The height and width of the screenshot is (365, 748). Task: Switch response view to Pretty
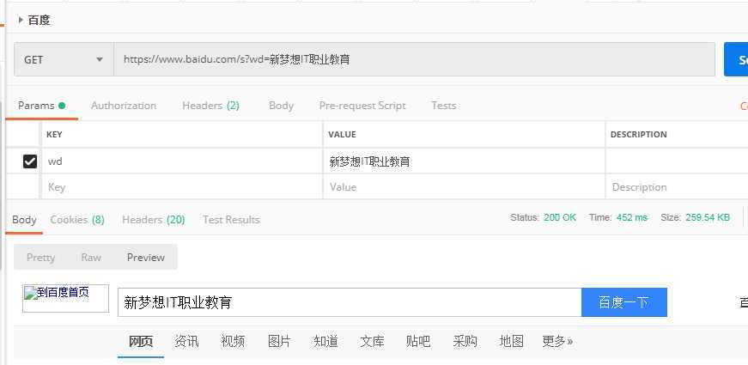pos(41,257)
